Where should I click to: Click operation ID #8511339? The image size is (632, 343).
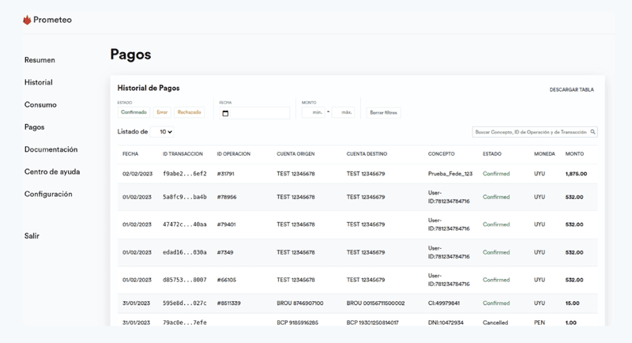(228, 303)
